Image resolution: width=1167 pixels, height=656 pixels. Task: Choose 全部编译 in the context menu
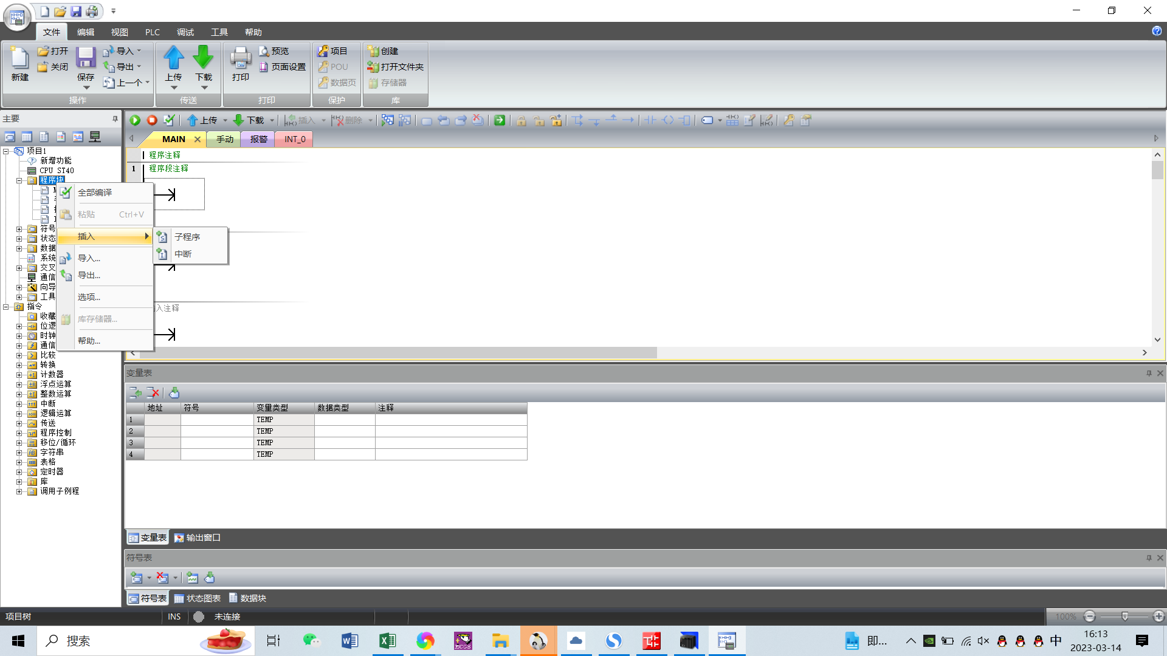(x=95, y=193)
